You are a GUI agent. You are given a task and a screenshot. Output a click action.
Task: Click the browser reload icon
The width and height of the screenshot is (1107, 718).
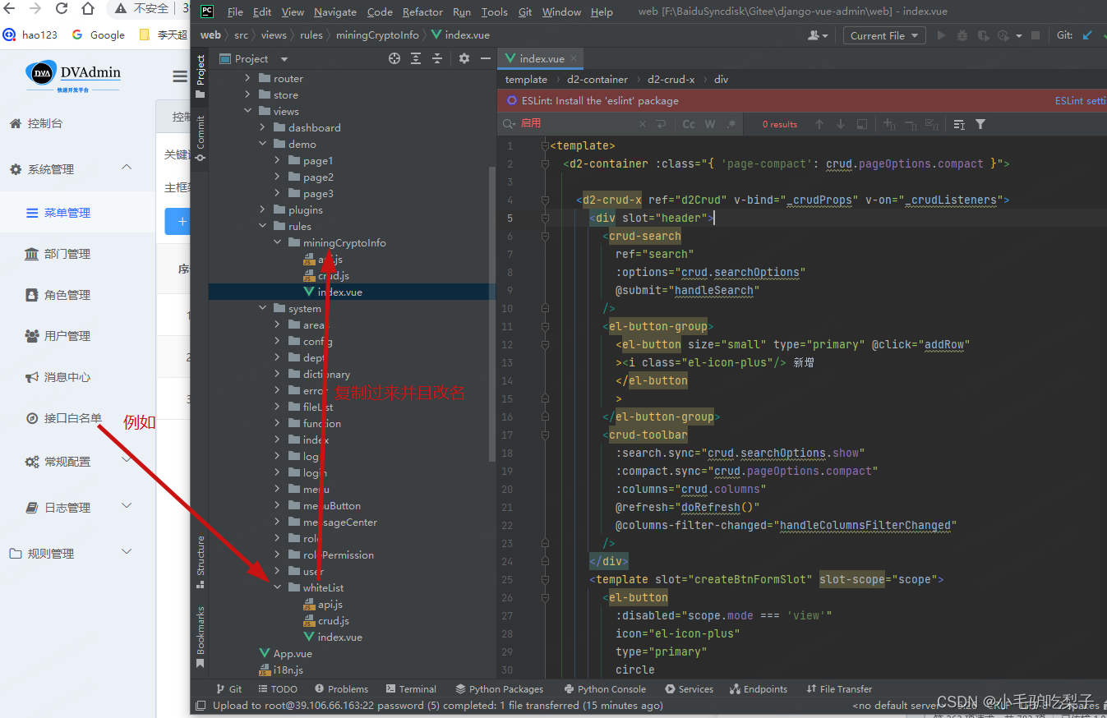pyautogui.click(x=62, y=9)
